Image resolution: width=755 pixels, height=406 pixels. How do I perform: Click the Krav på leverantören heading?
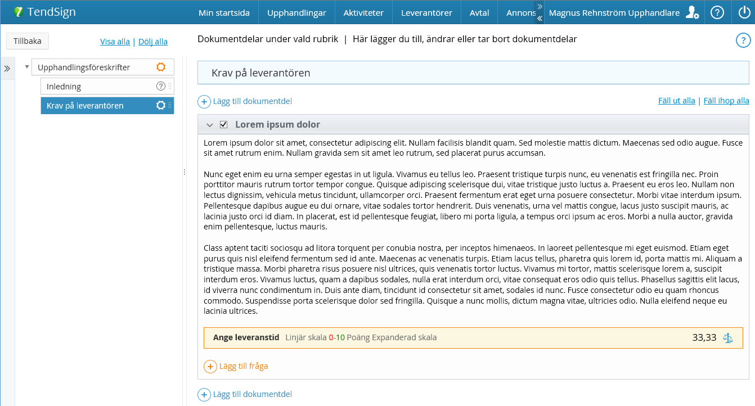(261, 73)
